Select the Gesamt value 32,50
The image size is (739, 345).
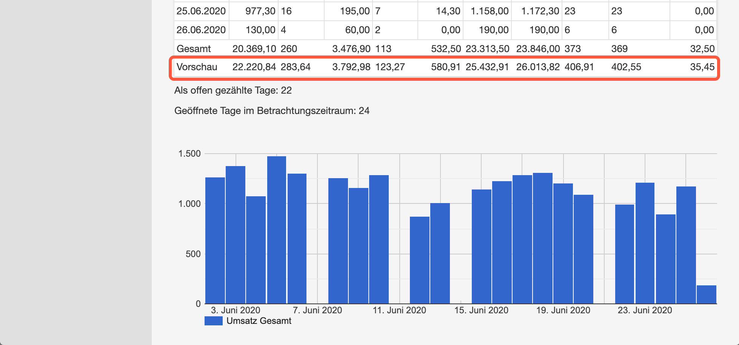[702, 49]
